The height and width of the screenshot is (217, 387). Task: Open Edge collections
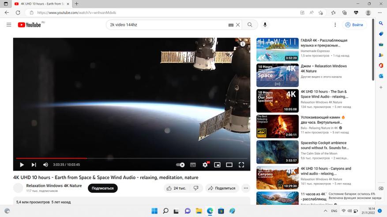pyautogui.click(x=345, y=13)
